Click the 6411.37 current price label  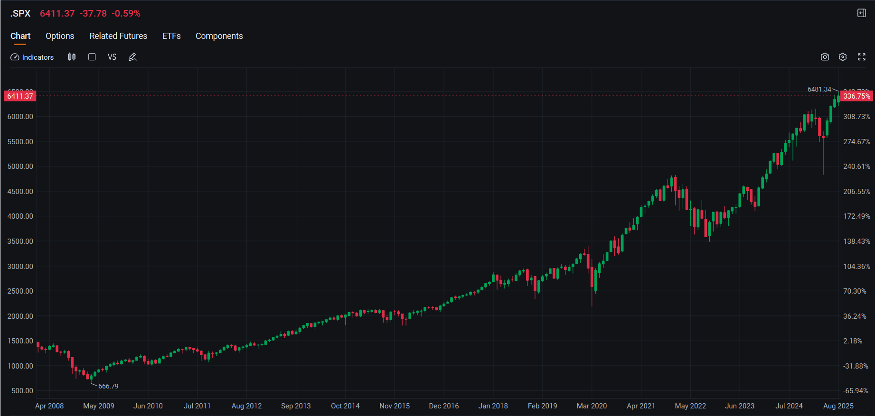(20, 96)
